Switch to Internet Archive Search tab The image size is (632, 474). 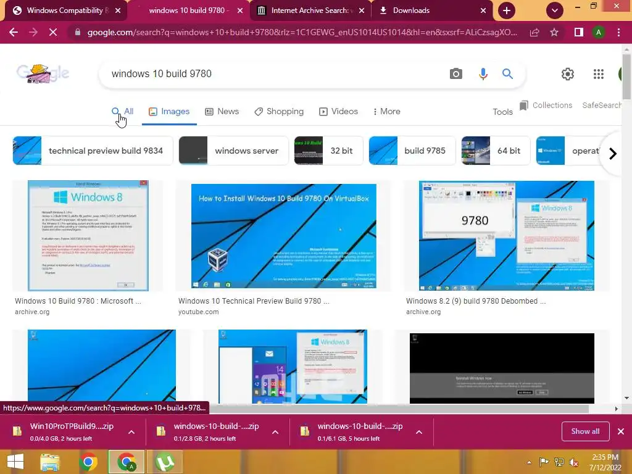pyautogui.click(x=309, y=10)
